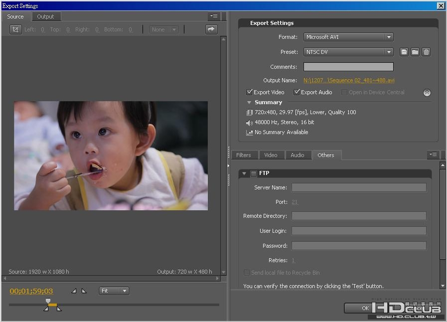
Task: Select the Crop tool icon
Action: [15, 29]
